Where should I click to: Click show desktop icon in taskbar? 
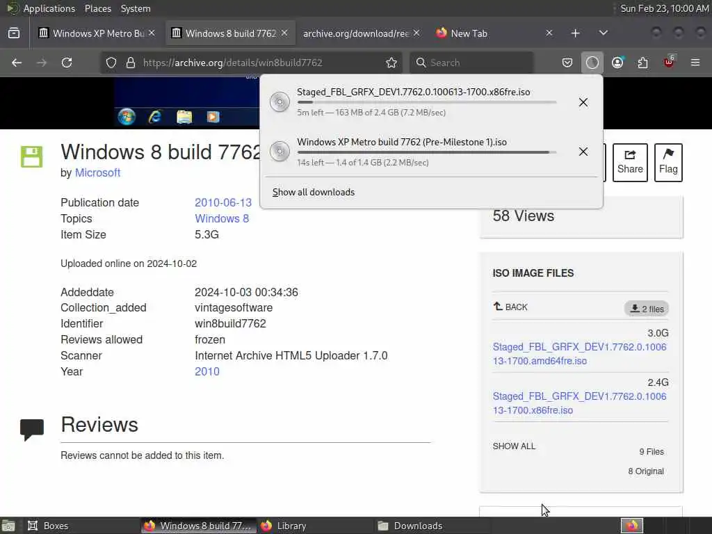(x=8, y=526)
